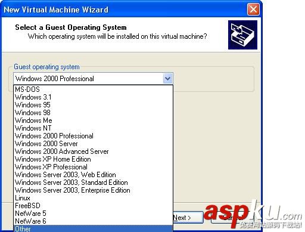Pick Windows 2000 Professional in dropdown list
This screenshot has height=232, width=305.
(x=93, y=136)
